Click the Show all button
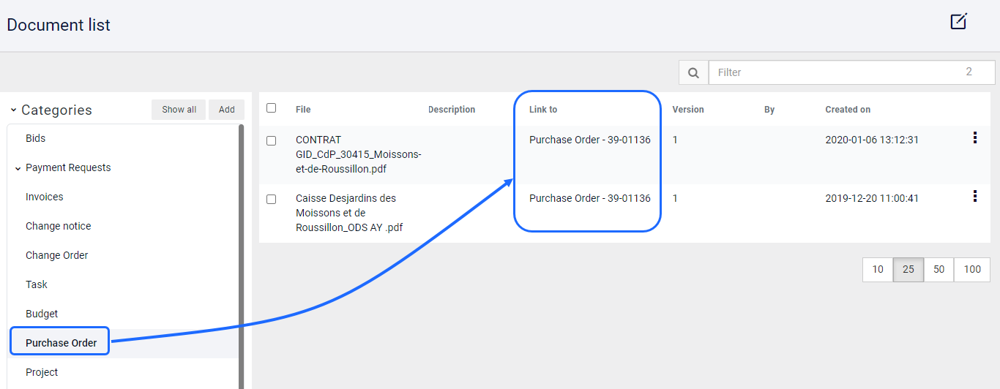 pyautogui.click(x=179, y=110)
